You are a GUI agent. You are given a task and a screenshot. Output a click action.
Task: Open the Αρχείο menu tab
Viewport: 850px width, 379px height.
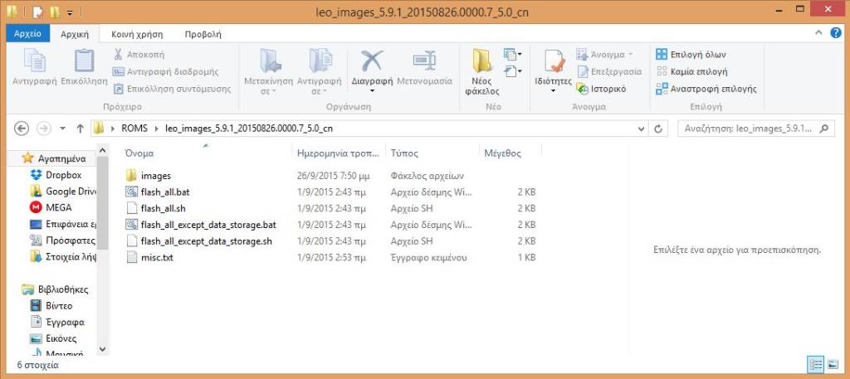pos(29,34)
